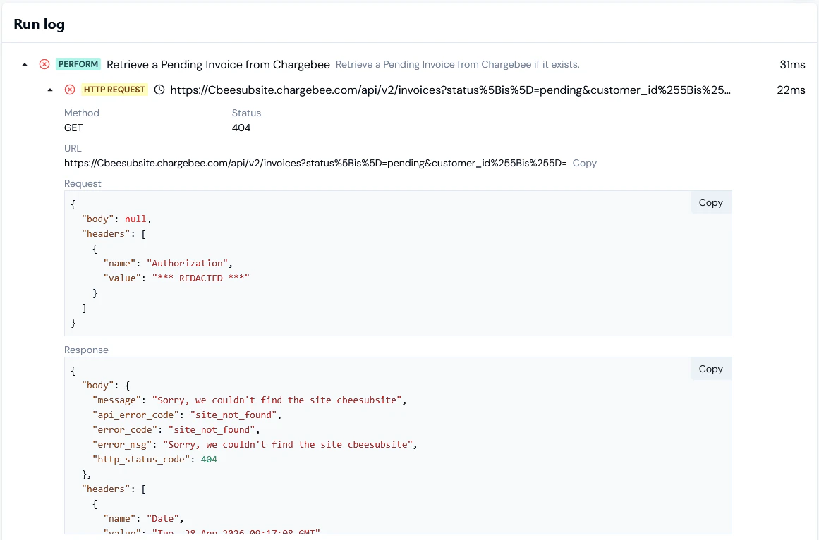Viewport: 819px width, 540px height.
Task: Collapse the HTTP REQUEST row
Action: (50, 90)
